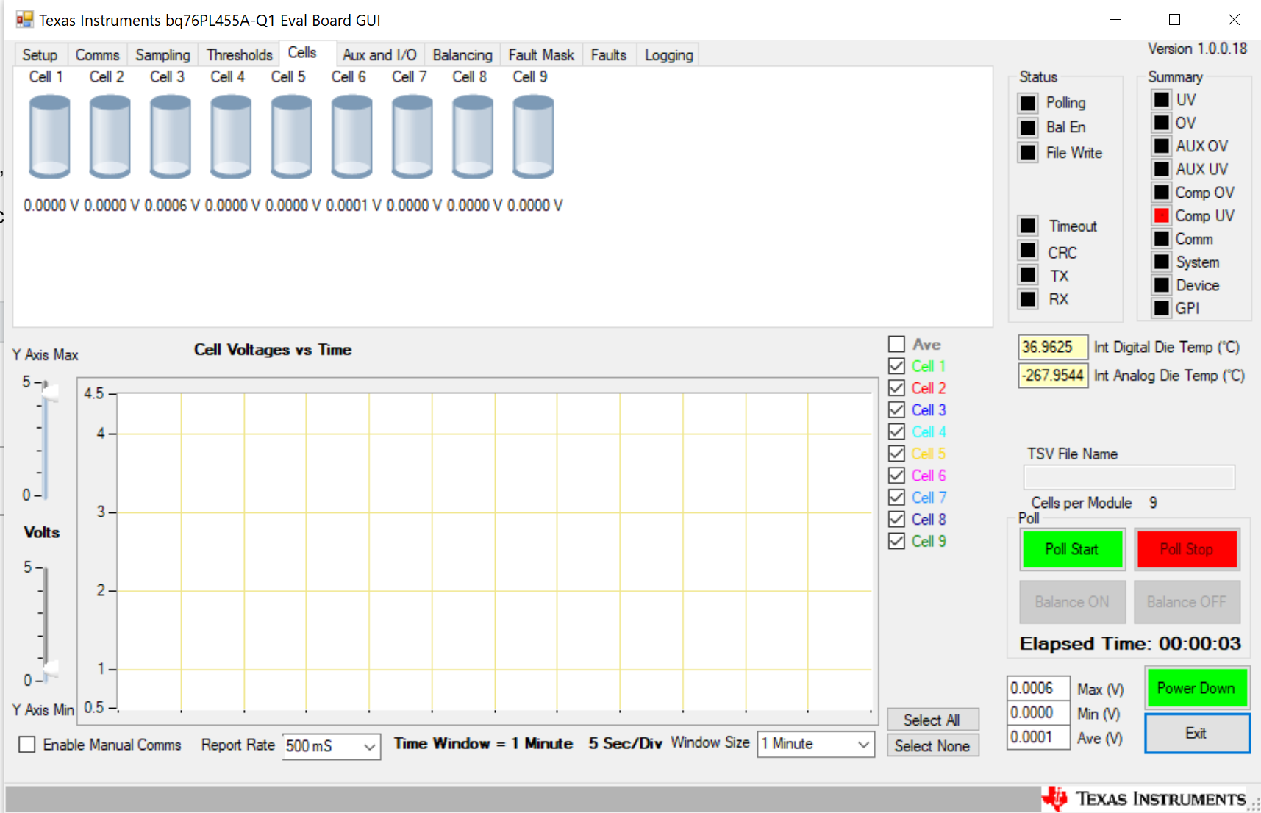Click the Cell 2 battery cylinder icon
Image resolution: width=1261 pixels, height=813 pixels.
(x=110, y=137)
